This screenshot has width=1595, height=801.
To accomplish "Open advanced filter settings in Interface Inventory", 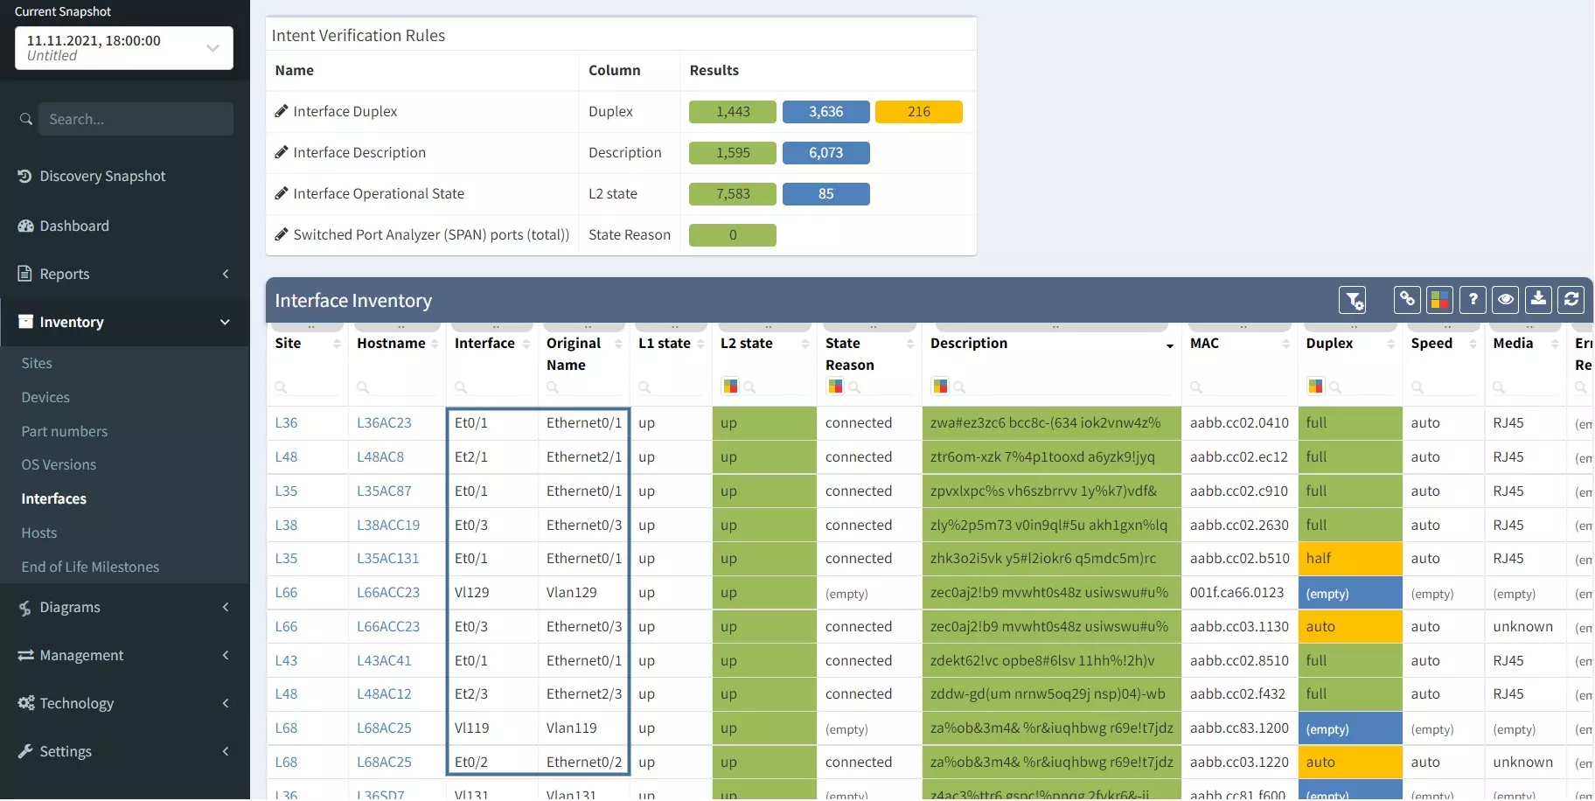I will (x=1353, y=301).
